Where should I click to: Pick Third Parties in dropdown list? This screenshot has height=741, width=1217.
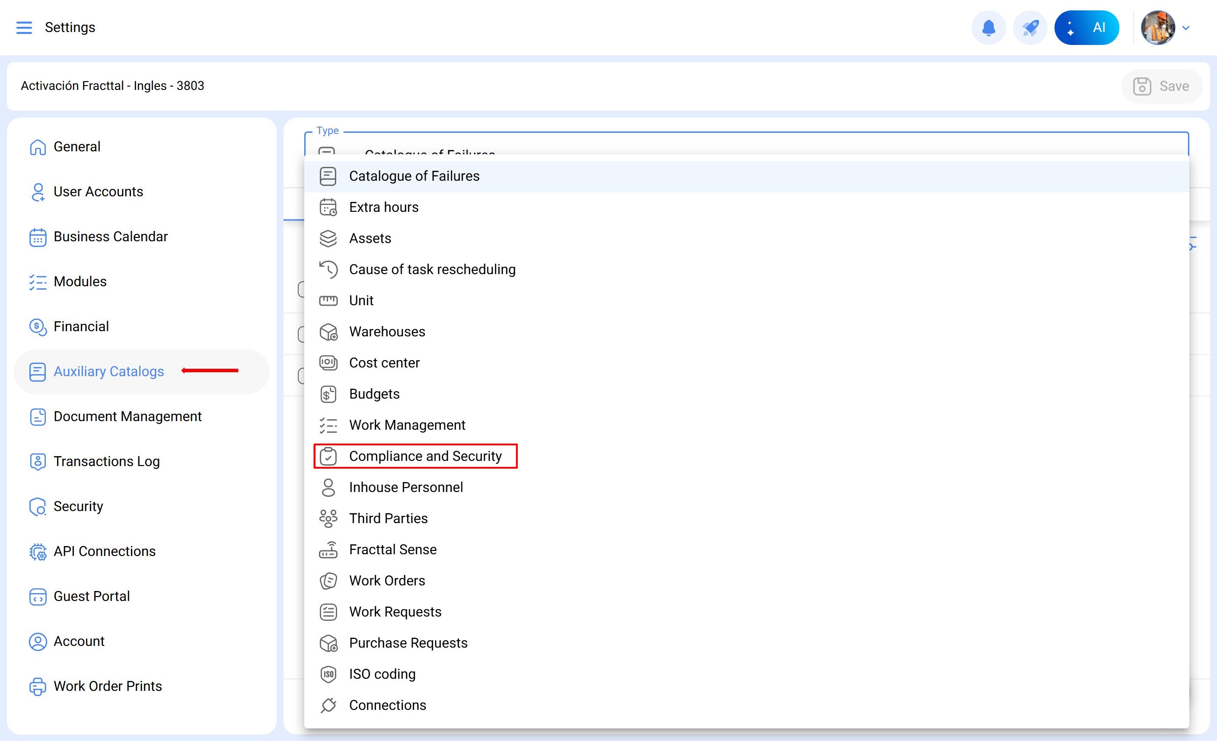(388, 519)
